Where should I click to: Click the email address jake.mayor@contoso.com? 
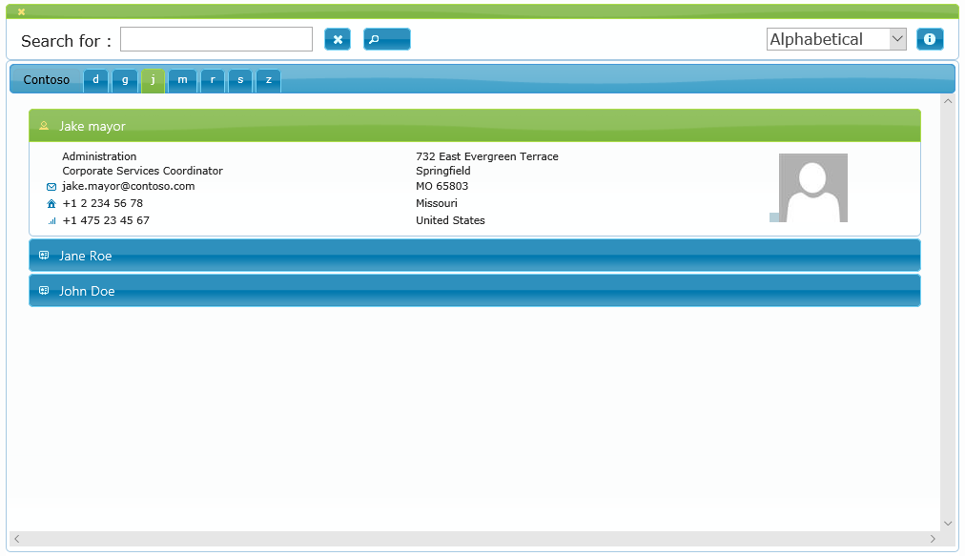click(128, 187)
